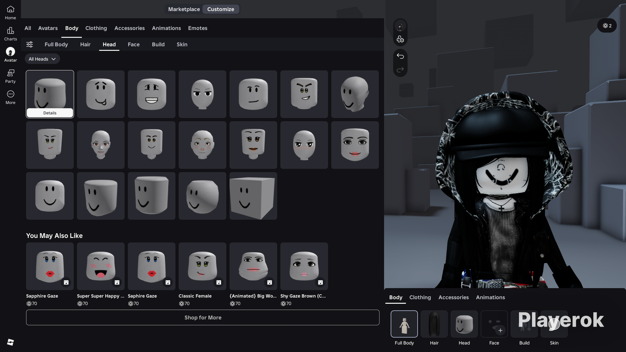Open the equipped Build slot
The image size is (626, 352).
524,324
